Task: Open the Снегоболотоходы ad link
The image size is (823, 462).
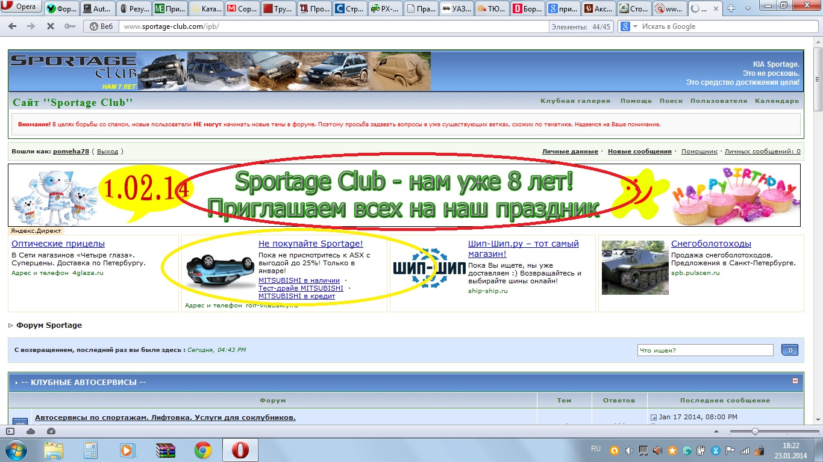Action: 711,244
